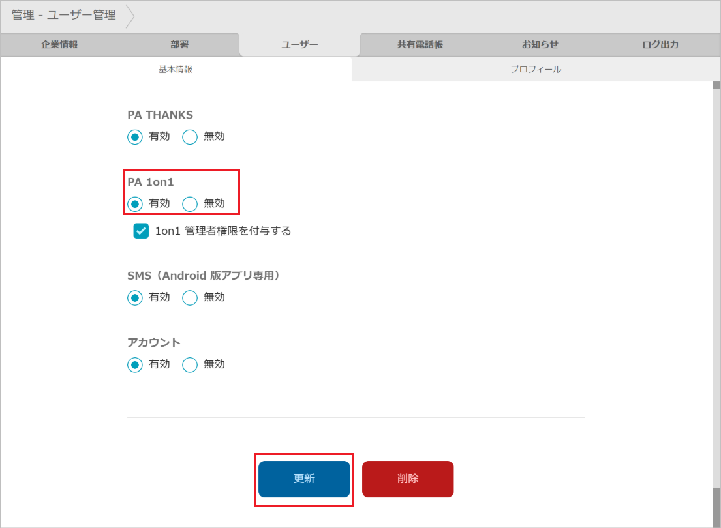Viewport: 721px width, 528px height.
Task: Go to the 共有電話帳 tab
Action: tap(420, 44)
